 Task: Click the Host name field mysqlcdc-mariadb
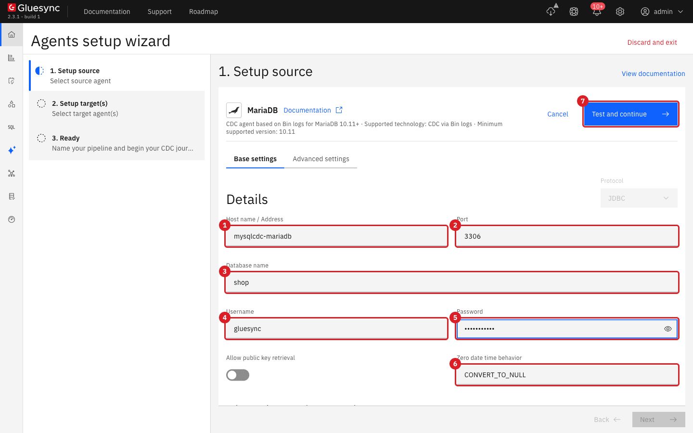[x=336, y=236]
